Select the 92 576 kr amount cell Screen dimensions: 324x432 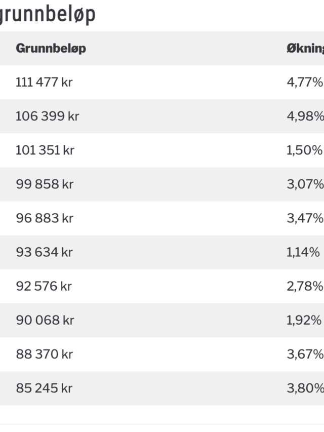44,286
